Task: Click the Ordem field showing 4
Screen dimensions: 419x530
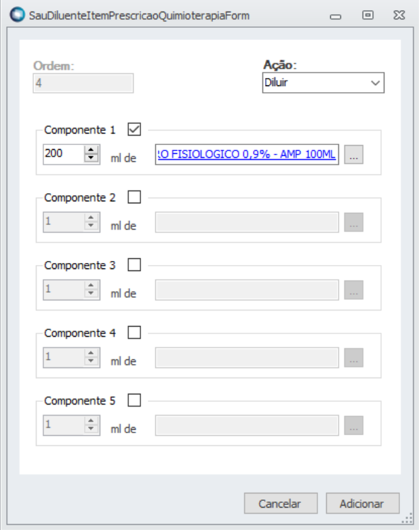Action: [83, 83]
